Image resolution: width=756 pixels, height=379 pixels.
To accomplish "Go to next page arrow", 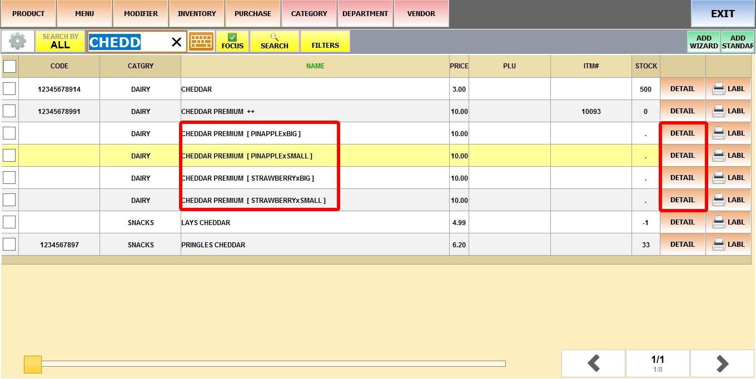I will pyautogui.click(x=722, y=363).
